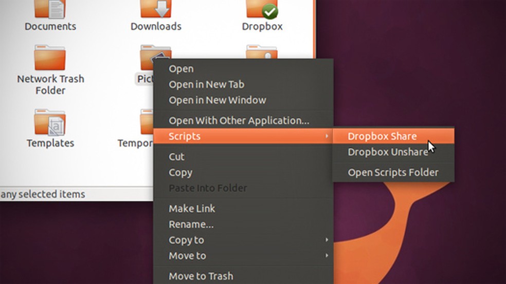The height and width of the screenshot is (284, 506).
Task: Expand the Copy to submenu
Action: (x=243, y=240)
